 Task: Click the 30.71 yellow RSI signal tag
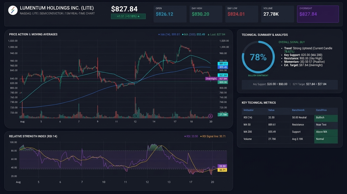[222, 170]
